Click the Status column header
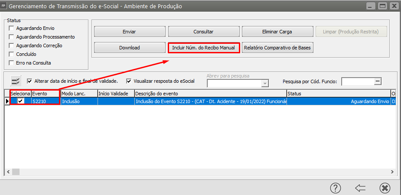Screen dimensions: 401x195 coord(339,94)
